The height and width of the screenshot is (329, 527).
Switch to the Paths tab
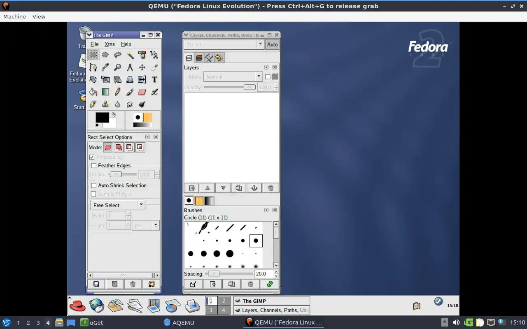click(x=209, y=58)
